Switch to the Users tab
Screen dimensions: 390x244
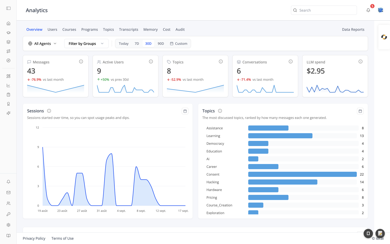52,29
